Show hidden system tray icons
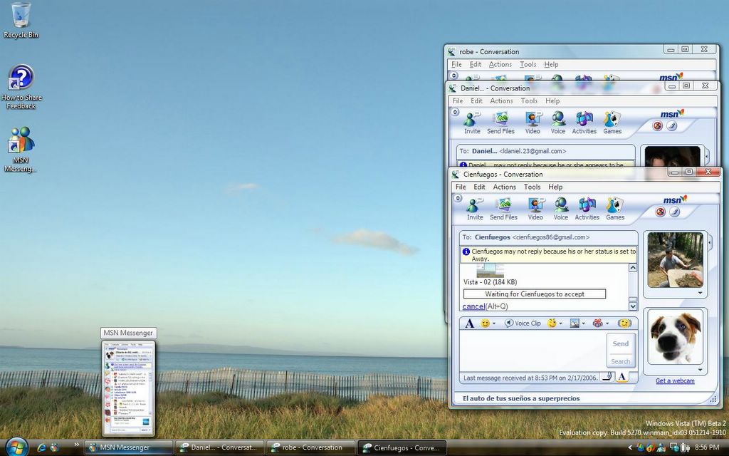This screenshot has width=729, height=456. coord(630,447)
